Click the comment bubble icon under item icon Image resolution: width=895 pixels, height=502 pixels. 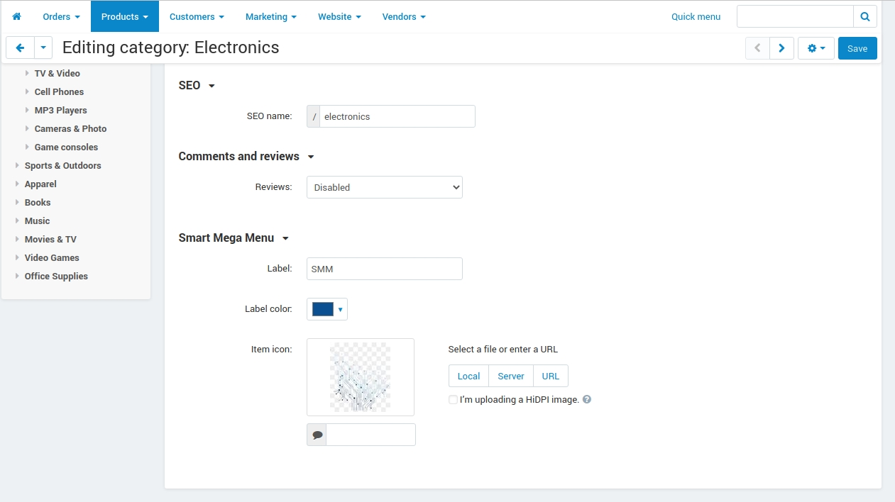coord(317,435)
